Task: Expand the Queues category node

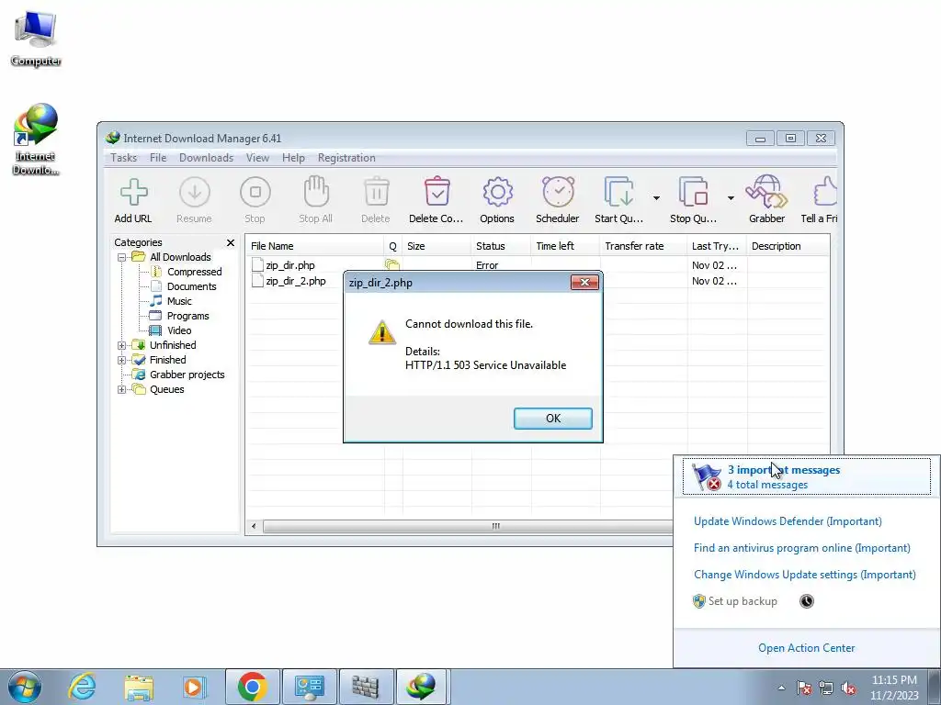Action: coord(122,389)
